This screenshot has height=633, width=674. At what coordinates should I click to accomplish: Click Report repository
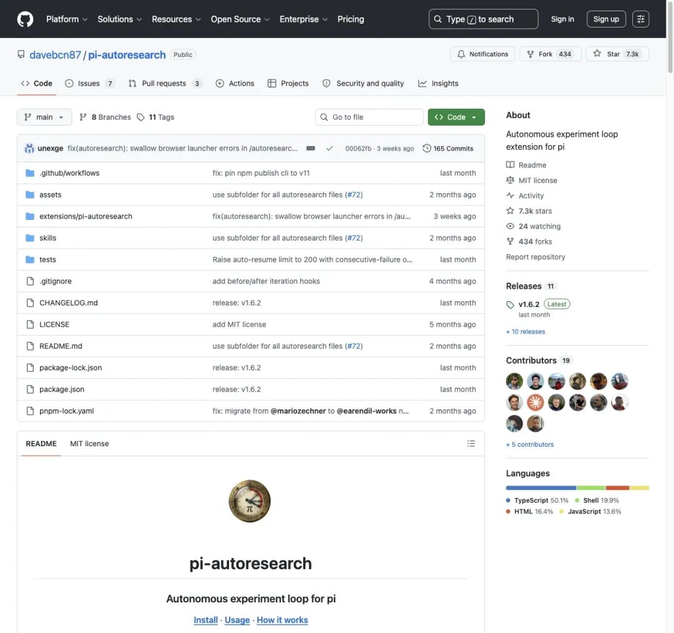click(x=535, y=257)
